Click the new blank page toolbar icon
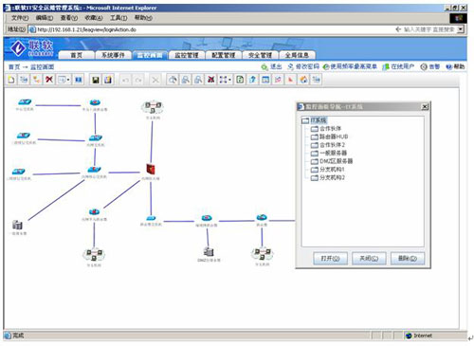This screenshot has width=474, height=346. [x=11, y=80]
